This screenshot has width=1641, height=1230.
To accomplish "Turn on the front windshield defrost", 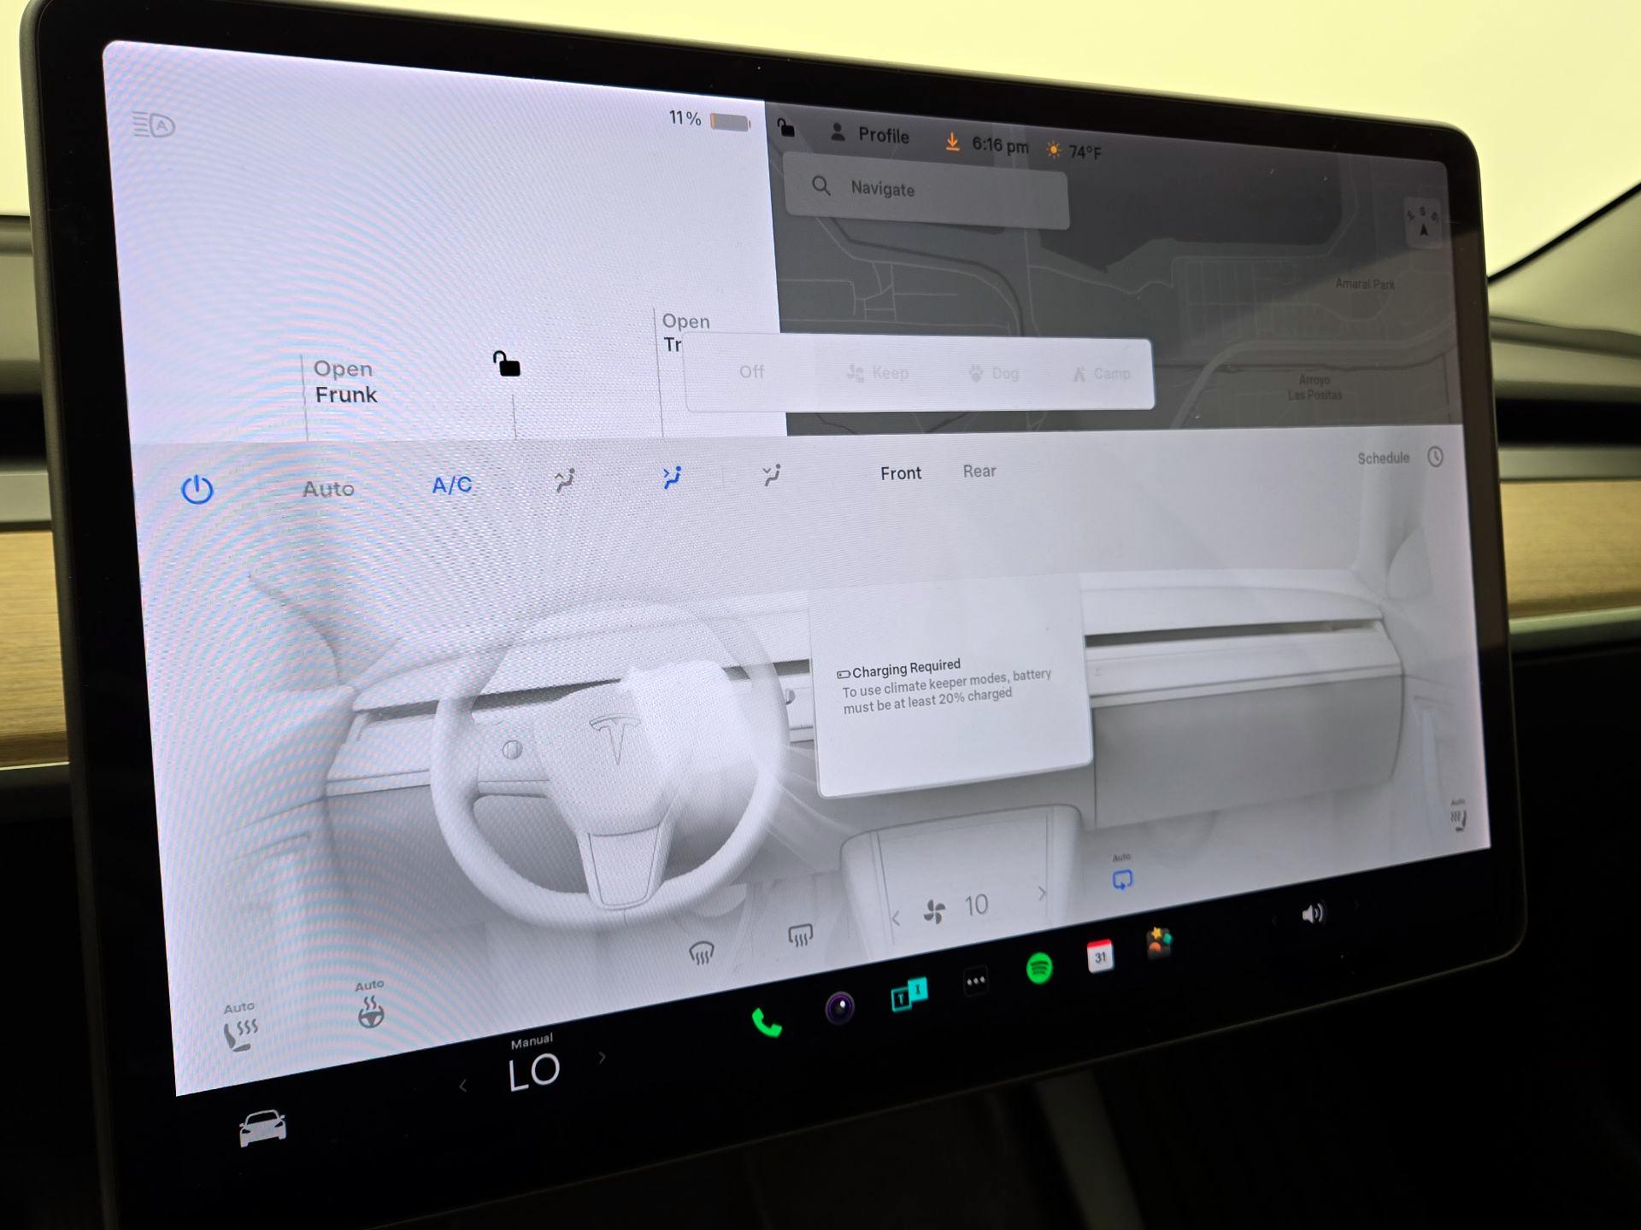I will click(x=701, y=952).
